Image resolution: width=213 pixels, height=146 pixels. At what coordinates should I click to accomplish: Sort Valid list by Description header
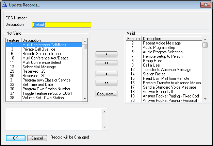(x=172, y=38)
